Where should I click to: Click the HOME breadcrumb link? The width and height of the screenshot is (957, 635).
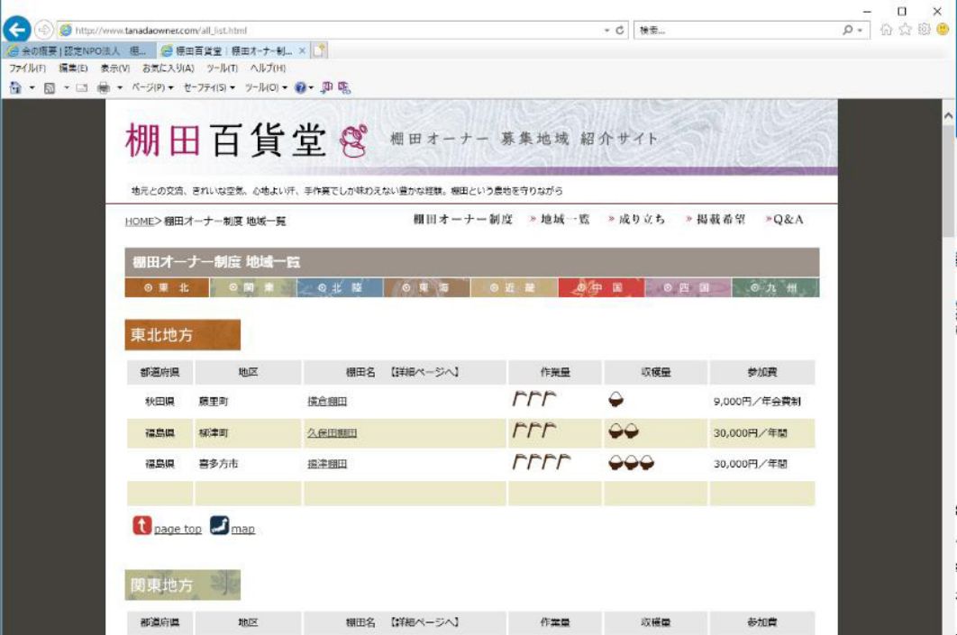tap(139, 222)
